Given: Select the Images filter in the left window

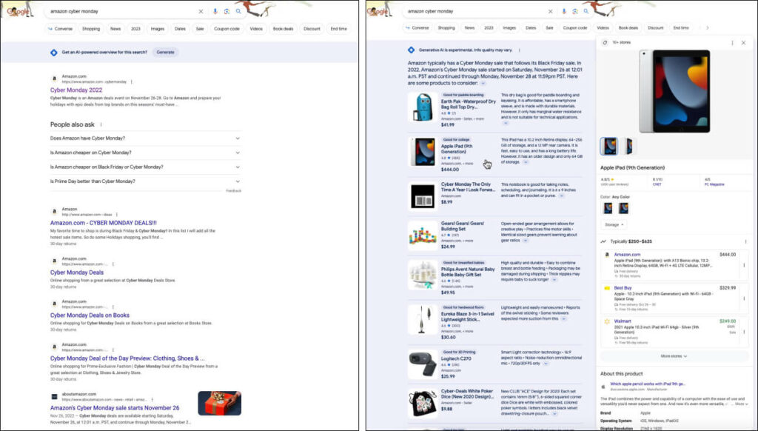Looking at the screenshot, I should pyautogui.click(x=158, y=29).
